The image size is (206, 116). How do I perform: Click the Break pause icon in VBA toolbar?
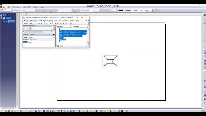[53, 24]
